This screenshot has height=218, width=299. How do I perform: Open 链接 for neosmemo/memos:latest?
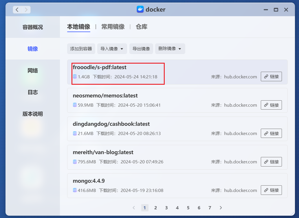click(x=271, y=105)
